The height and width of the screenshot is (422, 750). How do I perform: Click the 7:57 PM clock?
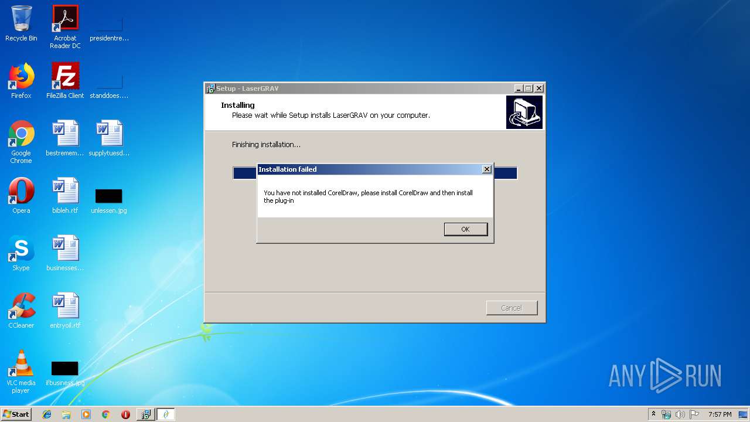tap(720, 414)
